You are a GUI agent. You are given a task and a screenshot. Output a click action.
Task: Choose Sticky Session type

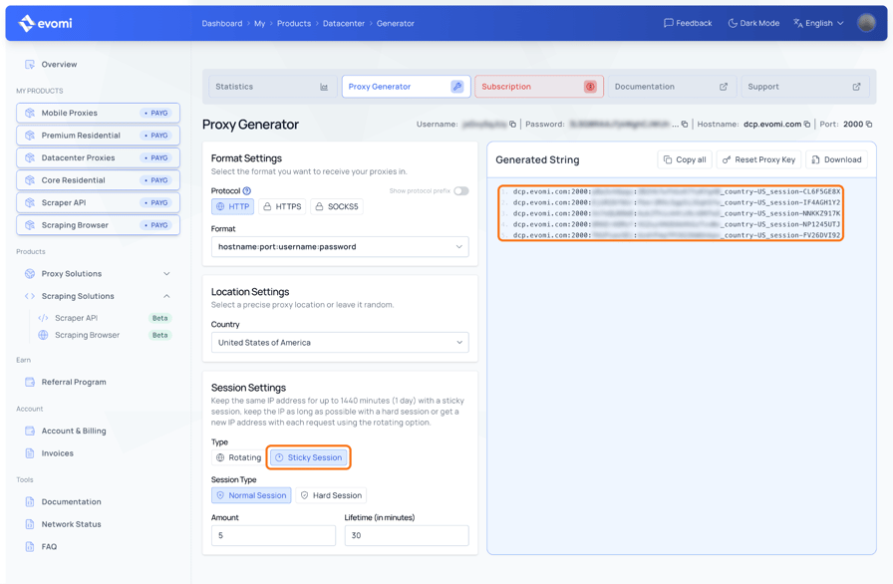[309, 457]
